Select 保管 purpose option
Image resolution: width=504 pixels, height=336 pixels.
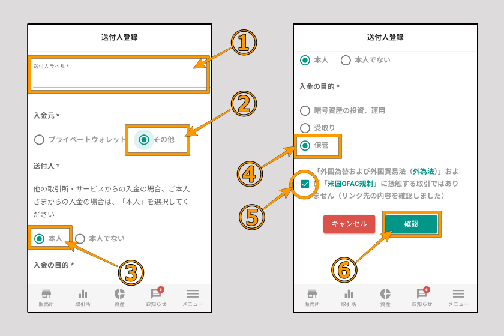[x=305, y=146]
